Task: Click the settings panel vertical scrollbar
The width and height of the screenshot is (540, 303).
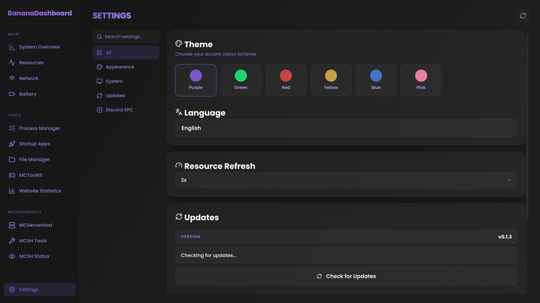Action: 527,127
